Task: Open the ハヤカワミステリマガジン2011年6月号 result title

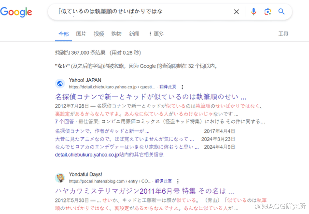Action: tap(144, 191)
